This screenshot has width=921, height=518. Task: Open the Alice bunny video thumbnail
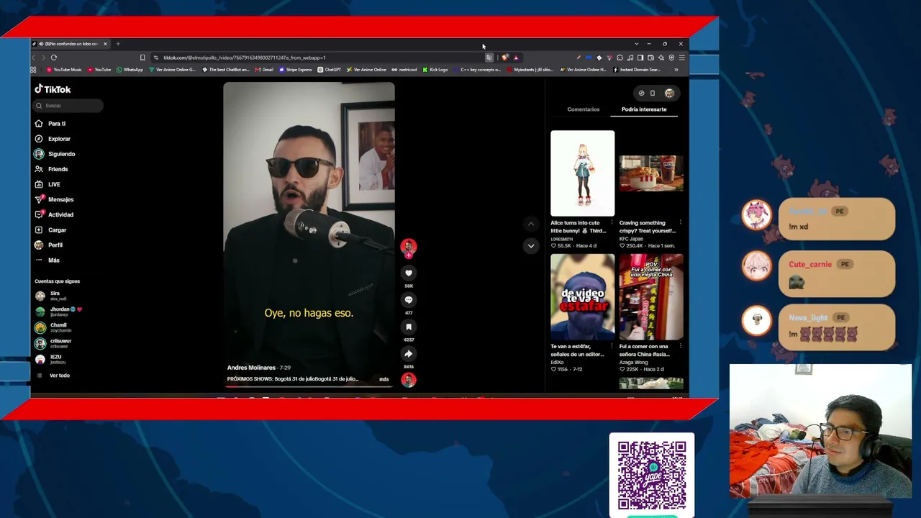click(x=583, y=173)
